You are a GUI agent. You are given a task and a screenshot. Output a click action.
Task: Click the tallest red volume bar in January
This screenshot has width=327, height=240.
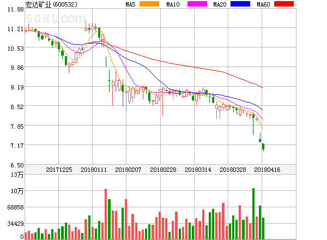click(x=106, y=214)
